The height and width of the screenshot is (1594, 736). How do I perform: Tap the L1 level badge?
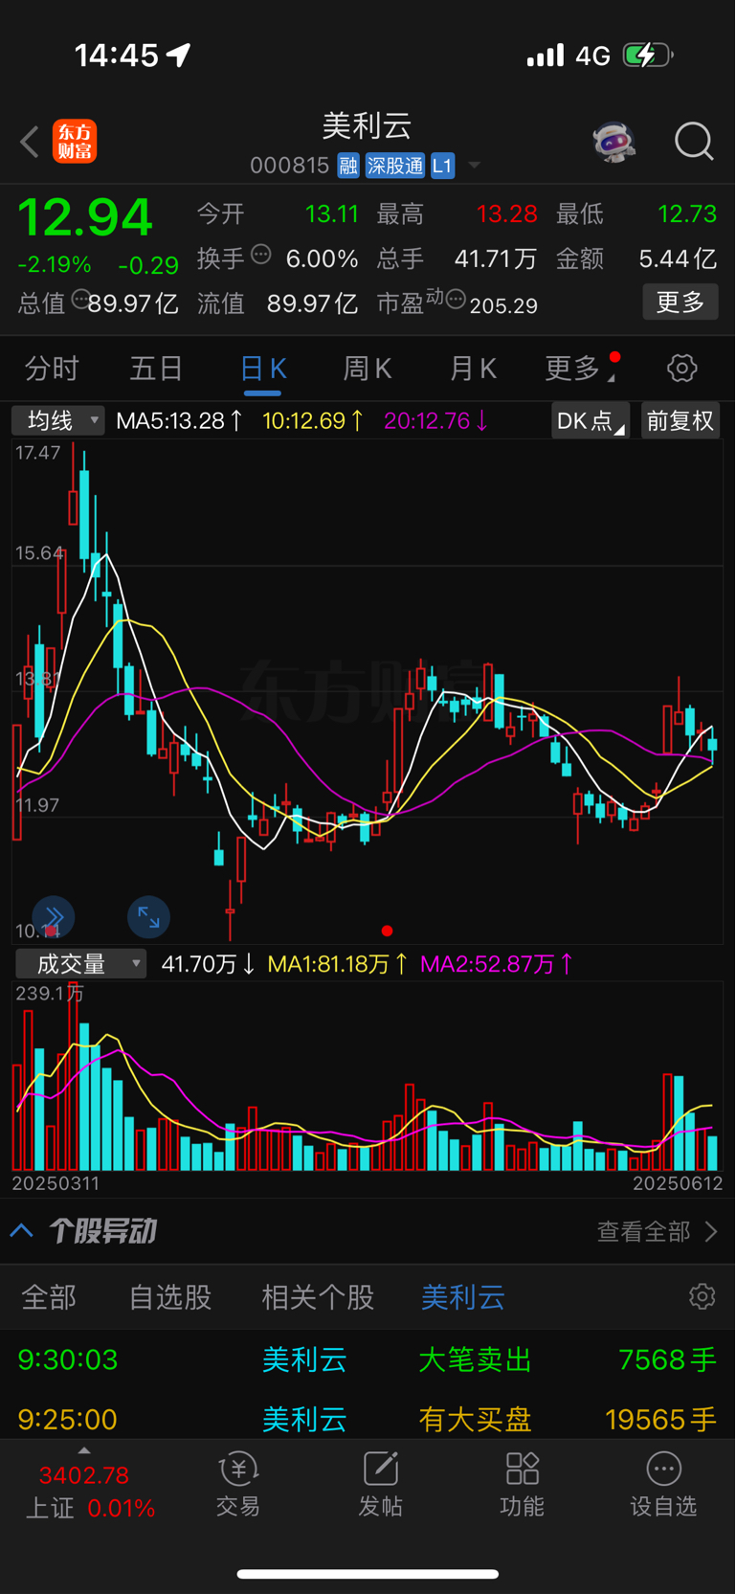(442, 166)
